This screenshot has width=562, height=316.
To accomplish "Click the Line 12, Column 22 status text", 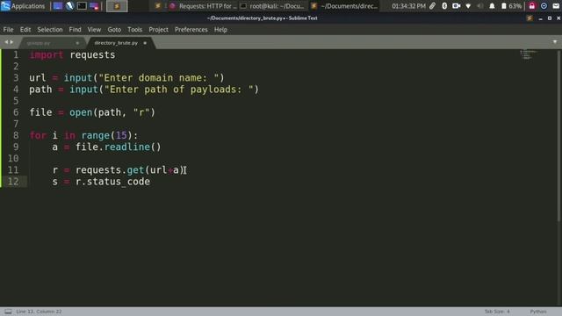I will tap(39, 312).
